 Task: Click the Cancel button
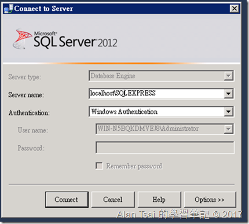(x=113, y=200)
